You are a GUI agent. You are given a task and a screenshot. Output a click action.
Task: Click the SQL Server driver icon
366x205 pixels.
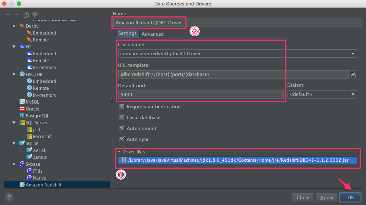[22, 122]
